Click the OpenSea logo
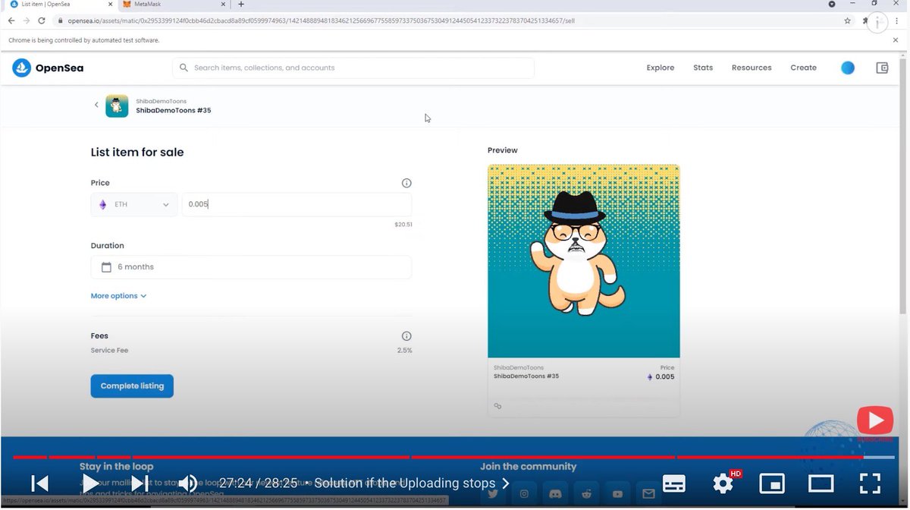 pos(48,68)
